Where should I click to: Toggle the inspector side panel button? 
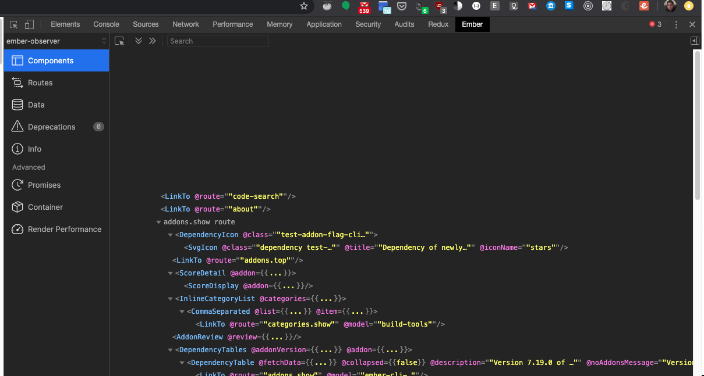(x=695, y=41)
